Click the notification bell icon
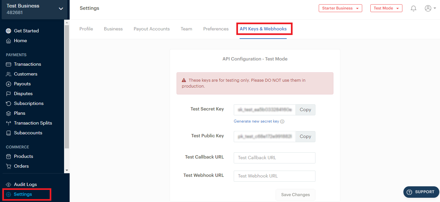This screenshot has width=440, height=202. point(414,8)
